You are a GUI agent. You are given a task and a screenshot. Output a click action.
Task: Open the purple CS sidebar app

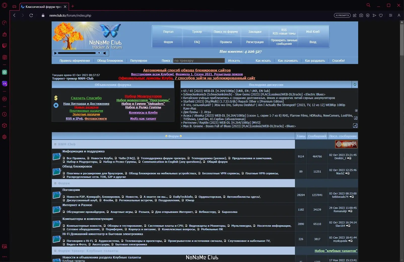pos(5,84)
